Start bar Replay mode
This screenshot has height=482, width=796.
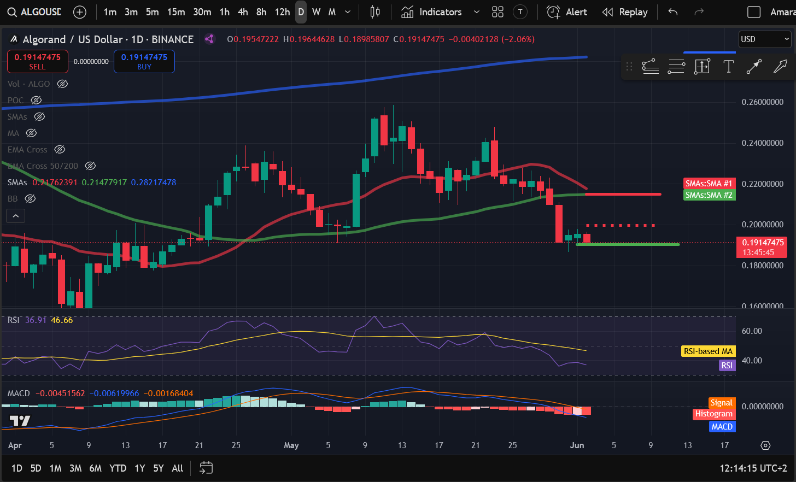(625, 12)
